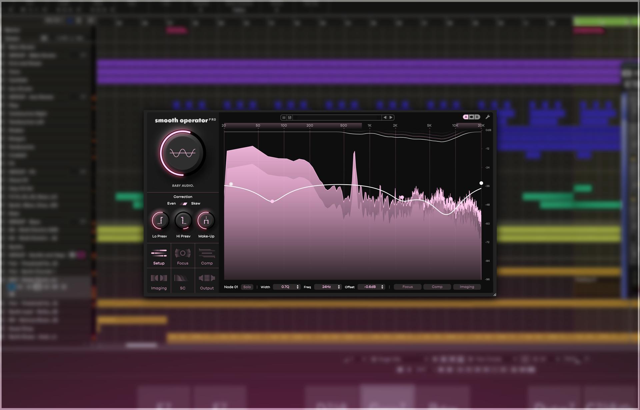Toggle the Even/Skew correction switch
Image resolution: width=640 pixels, height=410 pixels.
point(184,204)
